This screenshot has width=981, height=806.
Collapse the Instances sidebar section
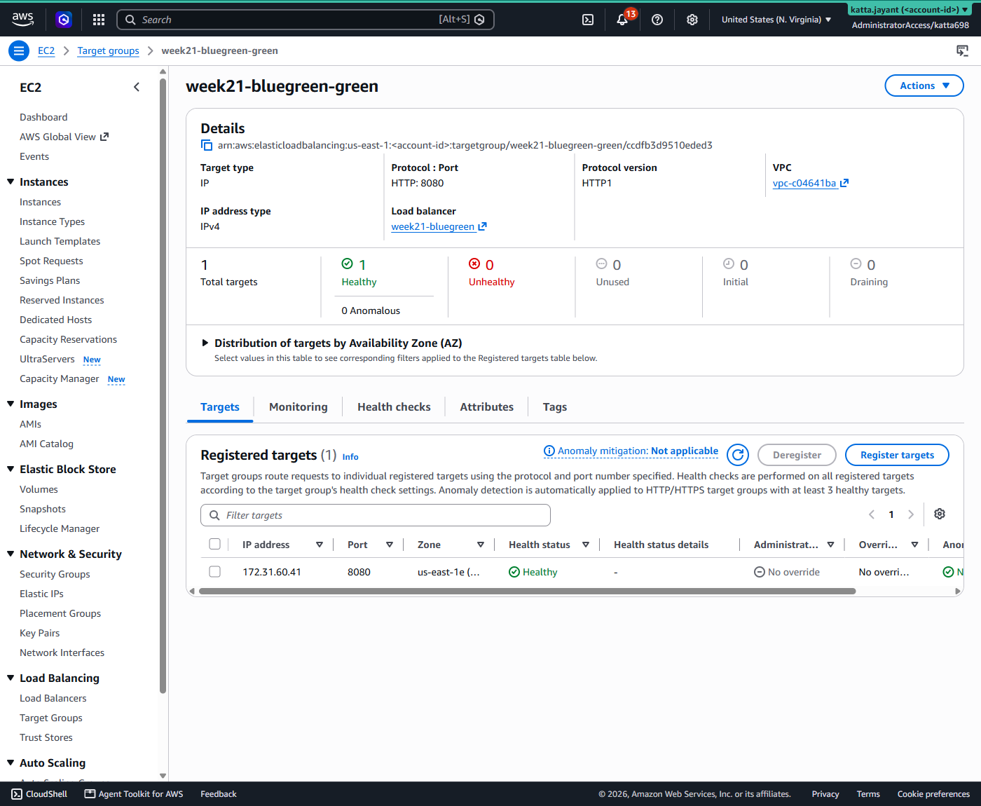coord(11,182)
